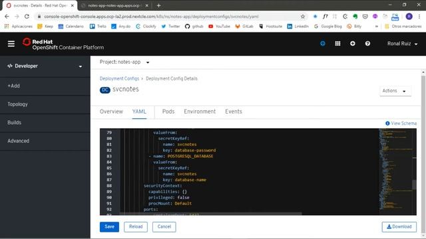Open the Ronal Ruiz user menu
The height and width of the screenshot is (239, 426).
[402, 44]
